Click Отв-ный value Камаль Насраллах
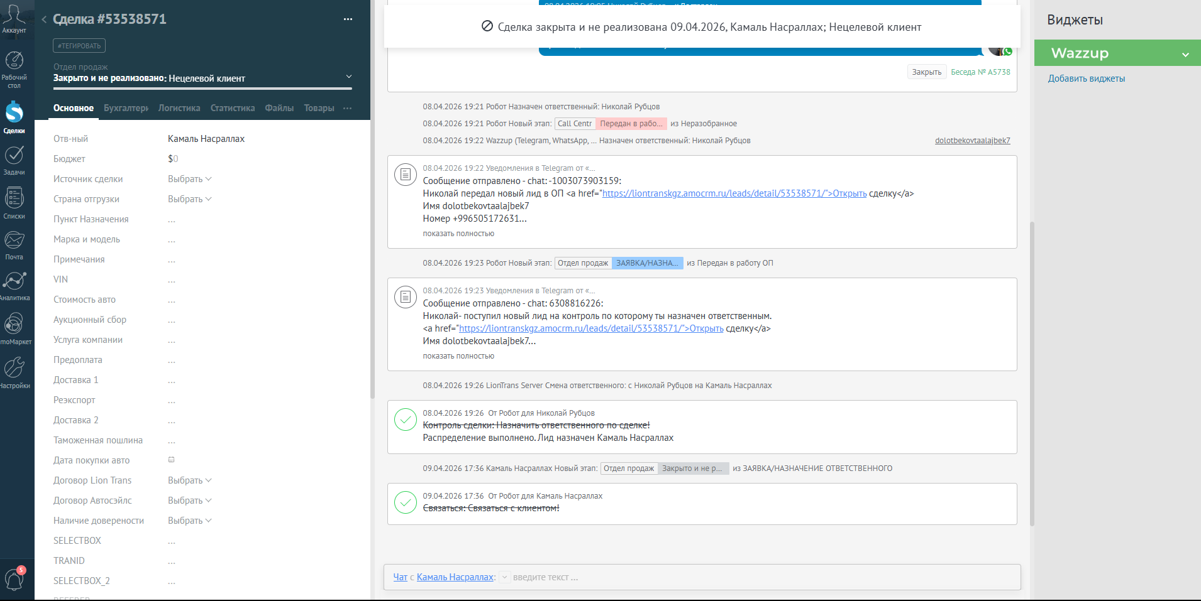Screen dimensions: 1201x601 coord(206,139)
